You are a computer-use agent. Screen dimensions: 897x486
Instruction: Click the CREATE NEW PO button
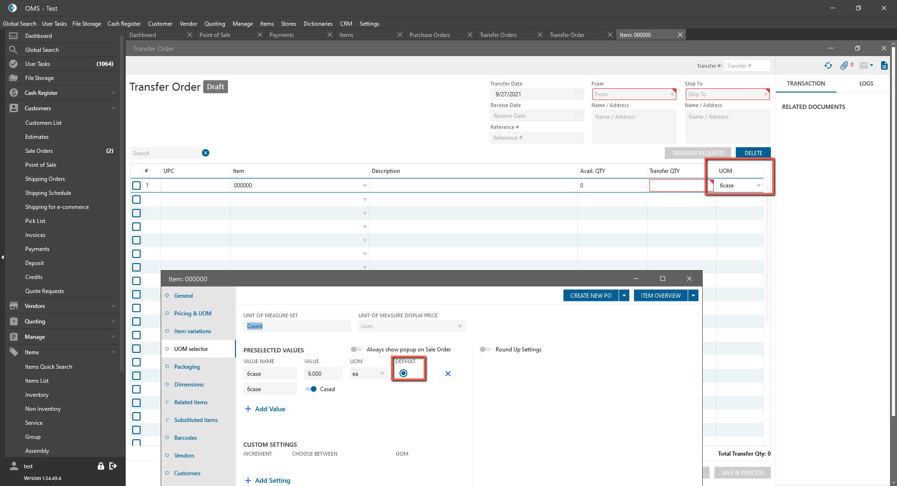[x=591, y=295]
